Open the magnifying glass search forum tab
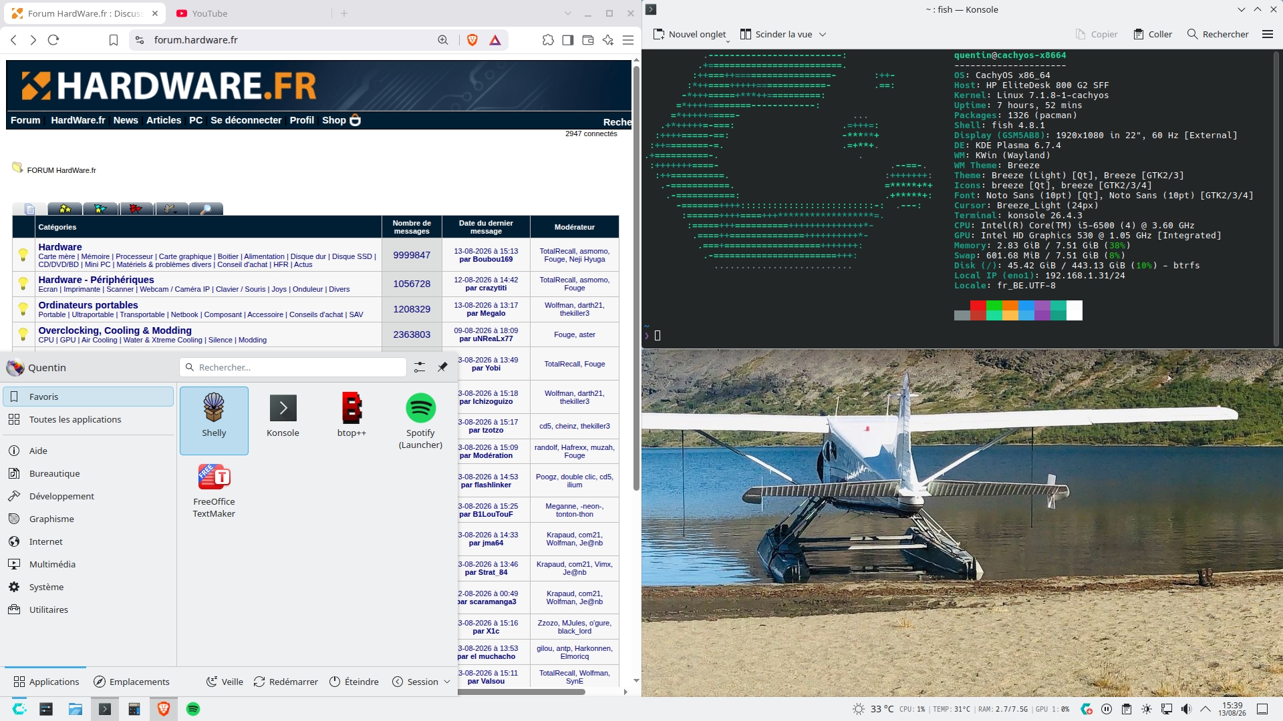1283x721 pixels. (206, 209)
